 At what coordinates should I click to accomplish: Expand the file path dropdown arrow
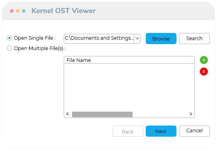[x=137, y=39]
